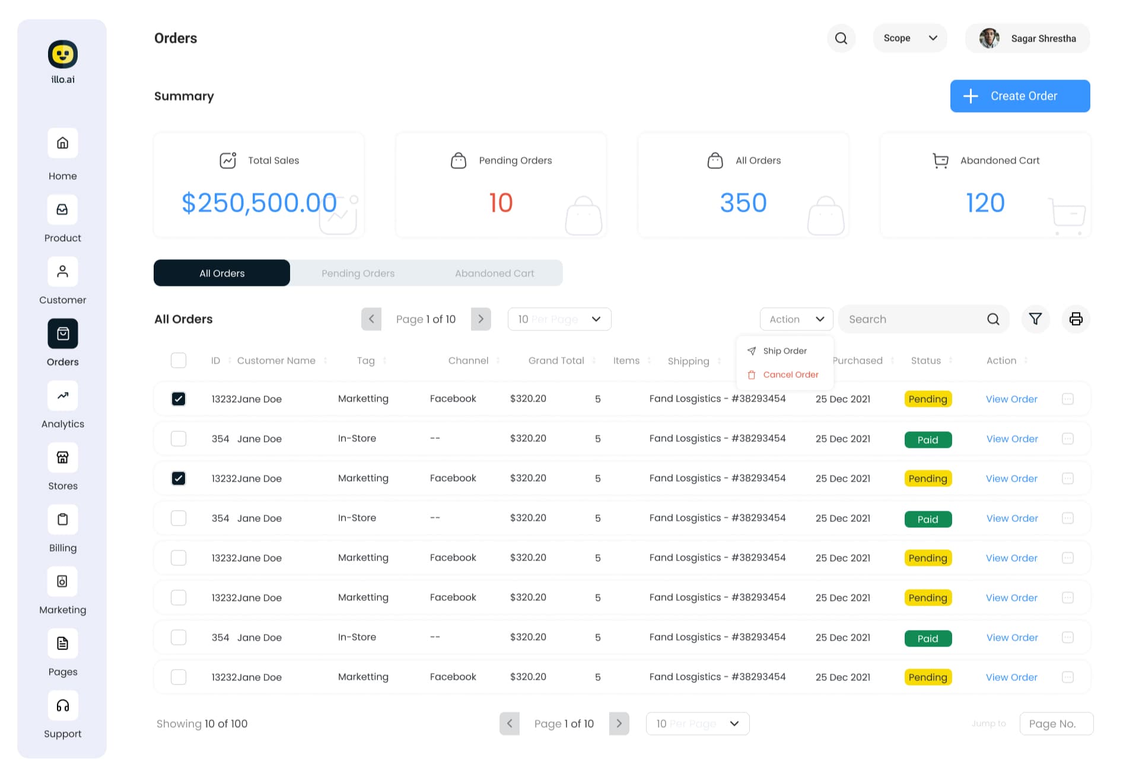Click the print icon button
1139x780 pixels.
(1076, 319)
